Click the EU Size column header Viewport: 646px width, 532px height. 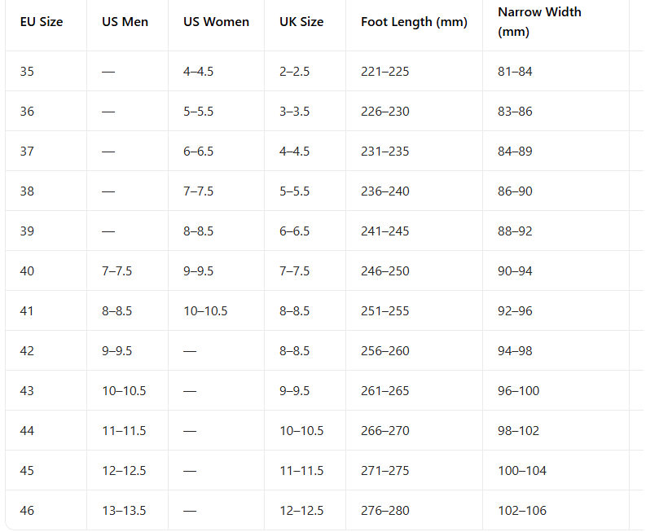tap(42, 22)
